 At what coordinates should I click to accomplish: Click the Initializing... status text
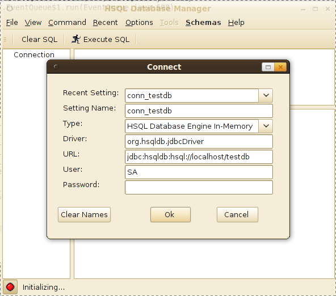(44, 287)
